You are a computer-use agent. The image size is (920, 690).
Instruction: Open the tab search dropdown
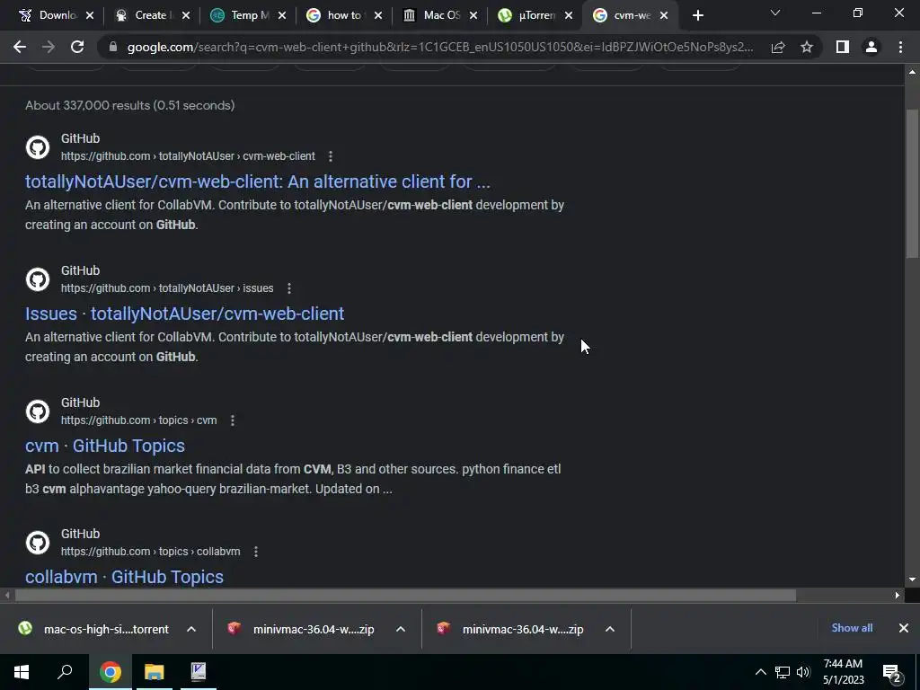pos(775,13)
